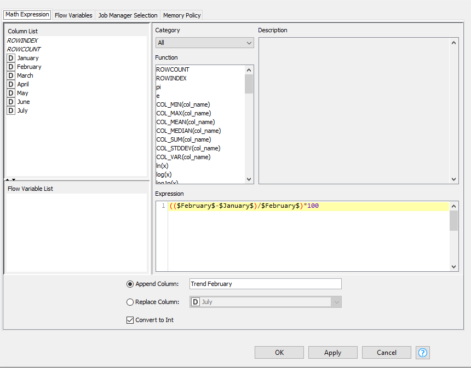Click the June column type icon
This screenshot has width=471, height=368.
[11, 102]
